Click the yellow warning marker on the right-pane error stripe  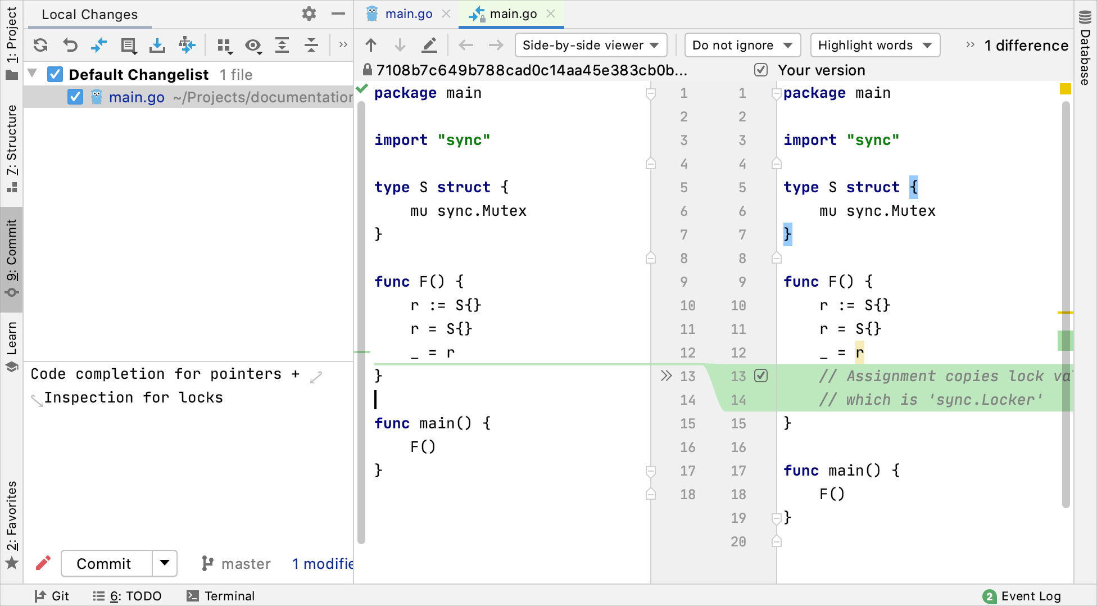click(x=1065, y=312)
